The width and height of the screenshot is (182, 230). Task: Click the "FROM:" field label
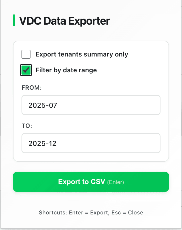point(31,88)
